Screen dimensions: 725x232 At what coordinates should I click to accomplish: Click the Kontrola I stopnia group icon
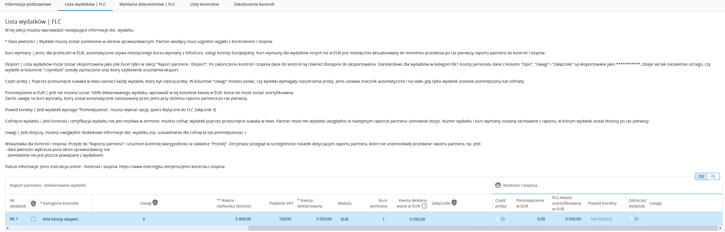pyautogui.click(x=498, y=185)
